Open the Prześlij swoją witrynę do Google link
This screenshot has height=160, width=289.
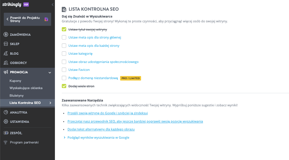(108, 113)
